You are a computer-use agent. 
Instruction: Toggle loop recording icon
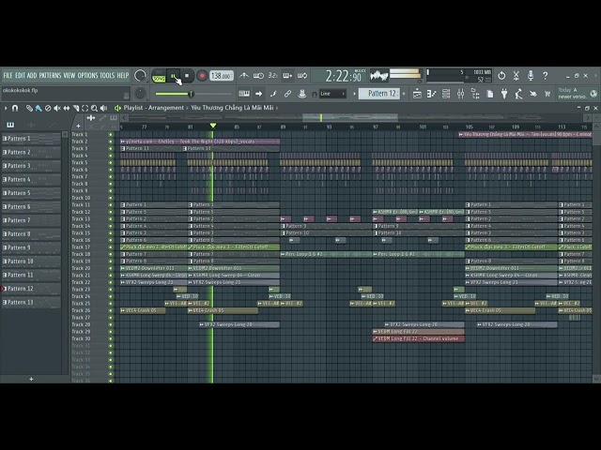click(x=302, y=76)
